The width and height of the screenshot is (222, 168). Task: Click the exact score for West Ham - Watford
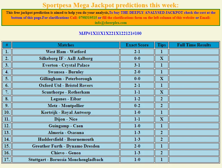tap(137, 52)
